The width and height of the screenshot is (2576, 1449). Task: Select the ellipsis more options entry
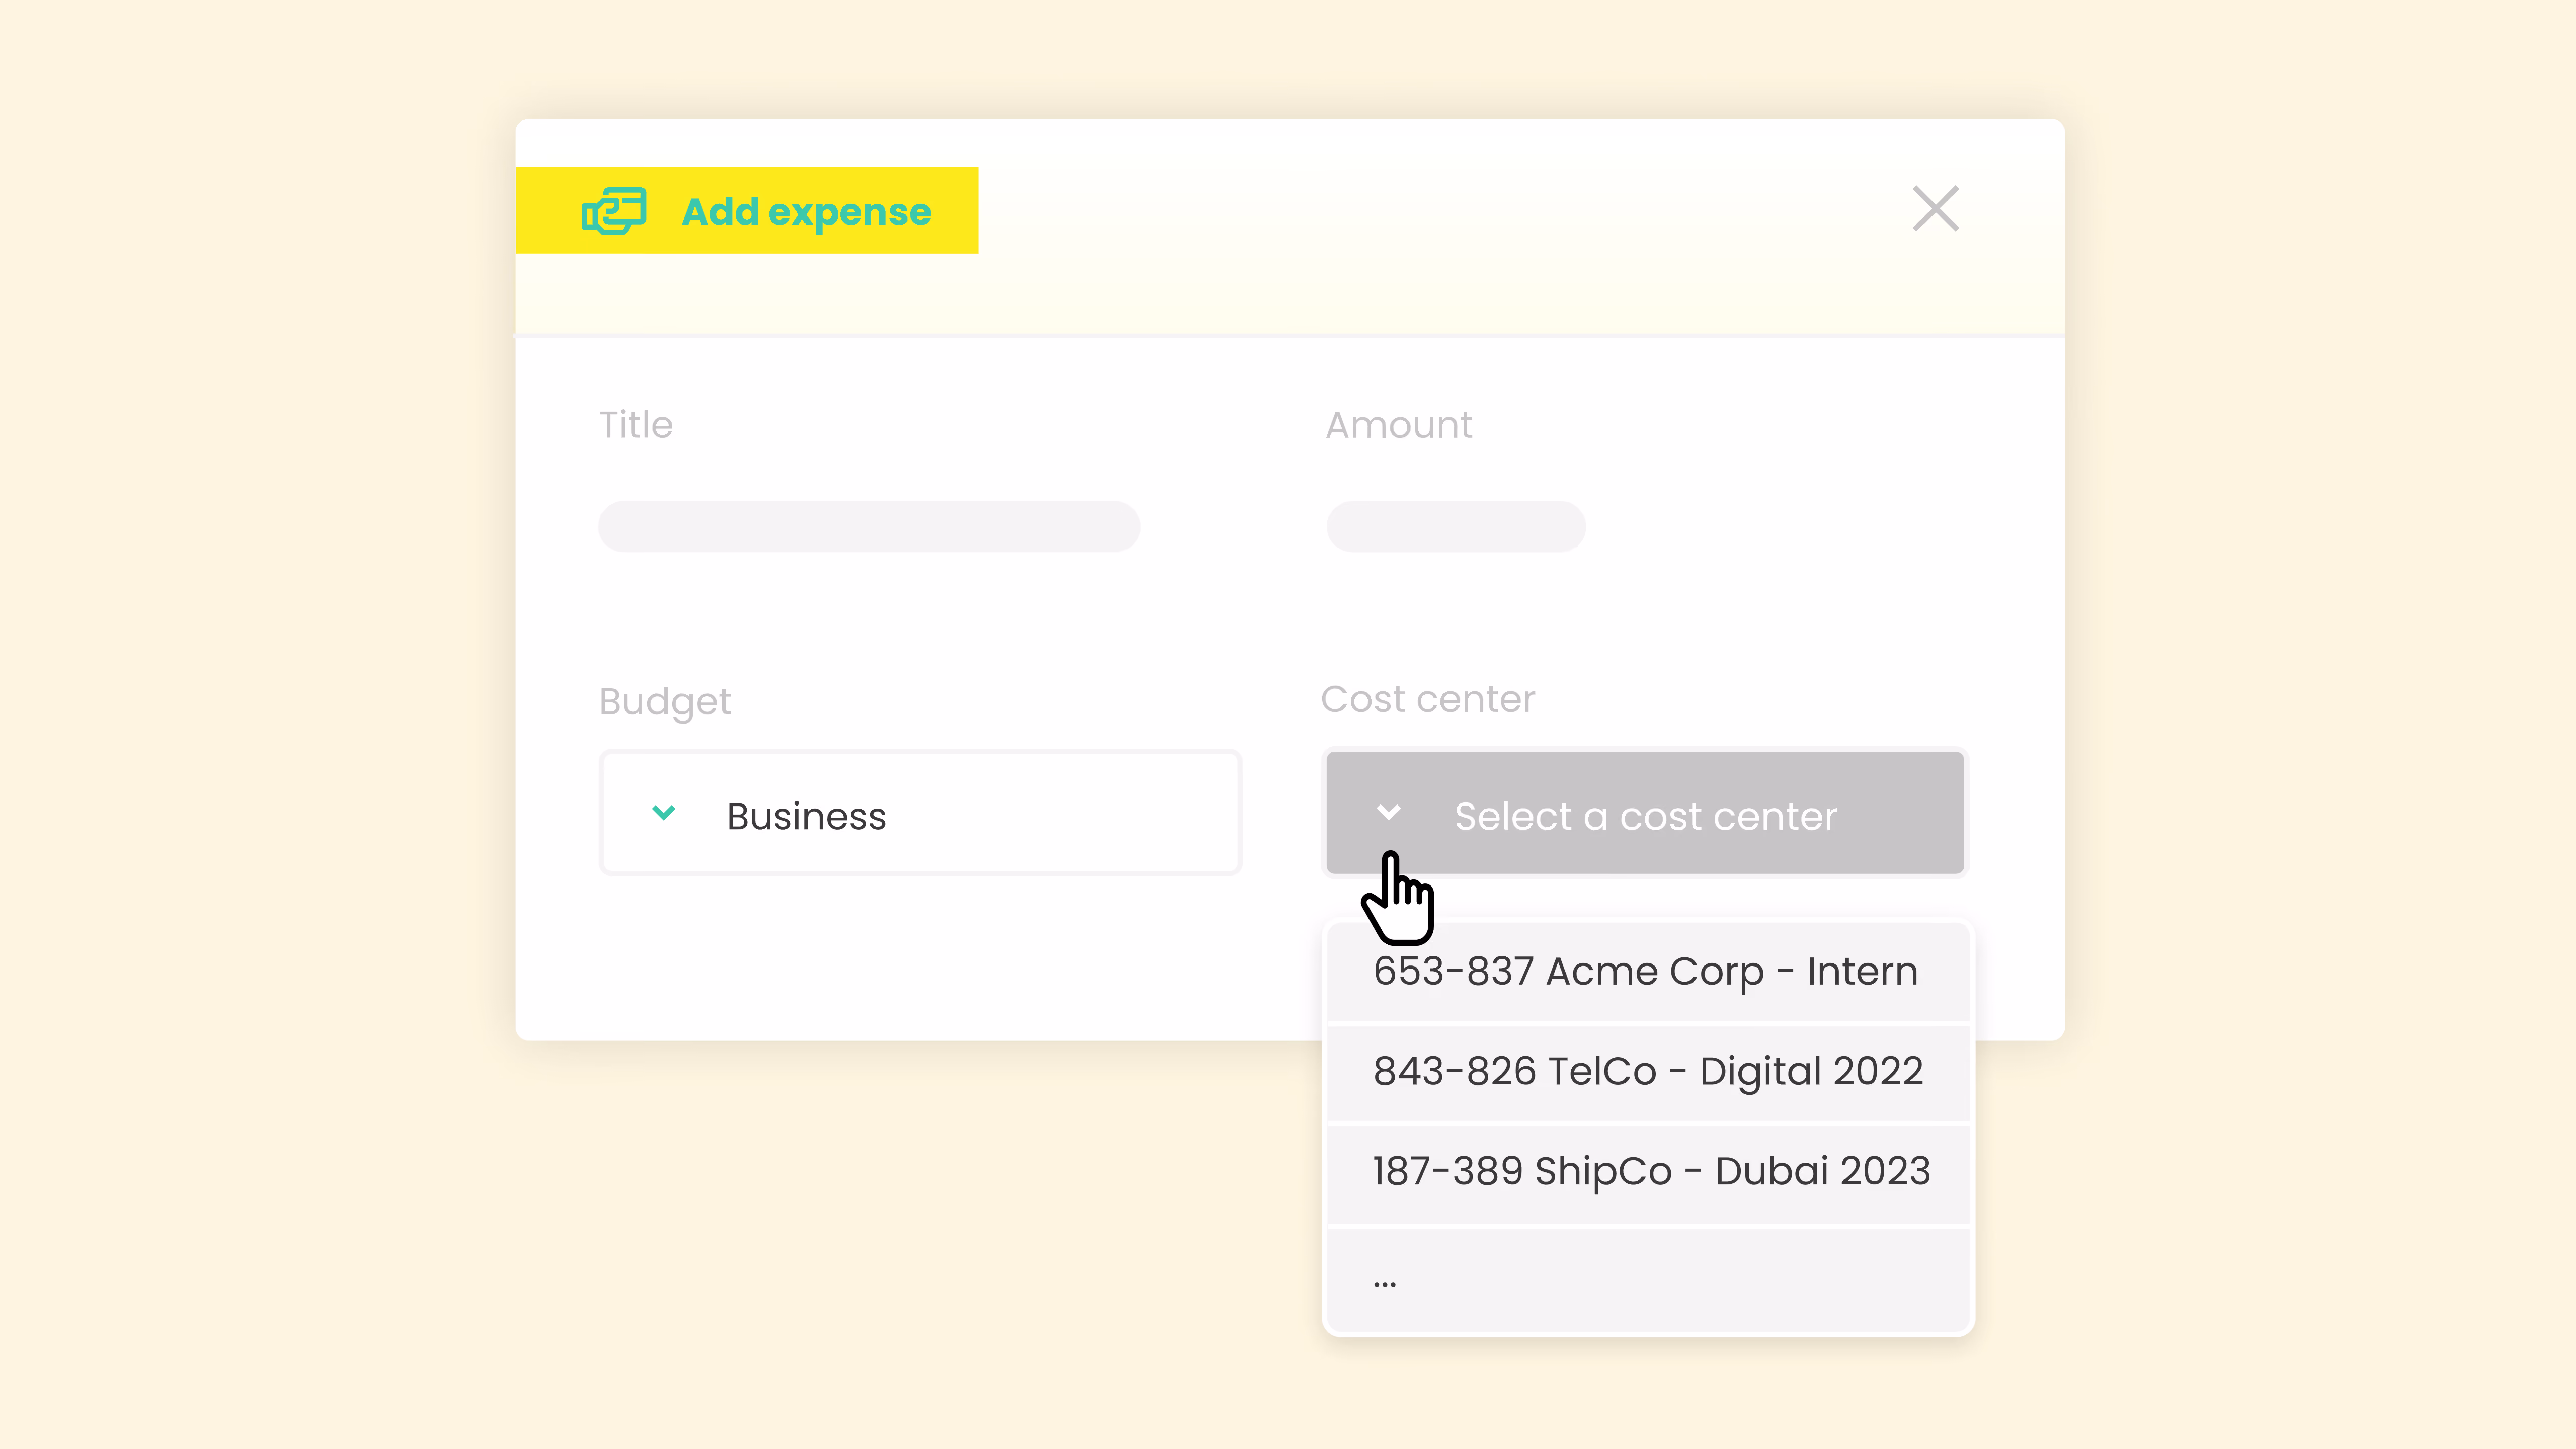(x=1648, y=1279)
